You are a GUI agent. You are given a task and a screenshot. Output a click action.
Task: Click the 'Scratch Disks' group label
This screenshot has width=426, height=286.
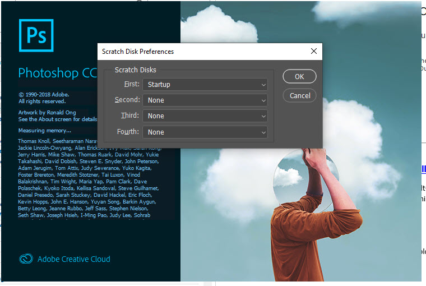[135, 70]
